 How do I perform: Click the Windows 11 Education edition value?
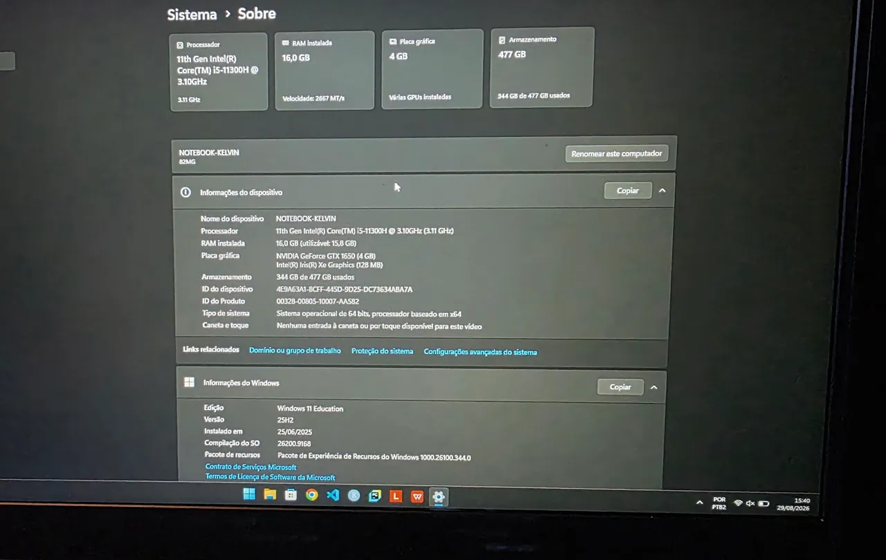tap(310, 409)
